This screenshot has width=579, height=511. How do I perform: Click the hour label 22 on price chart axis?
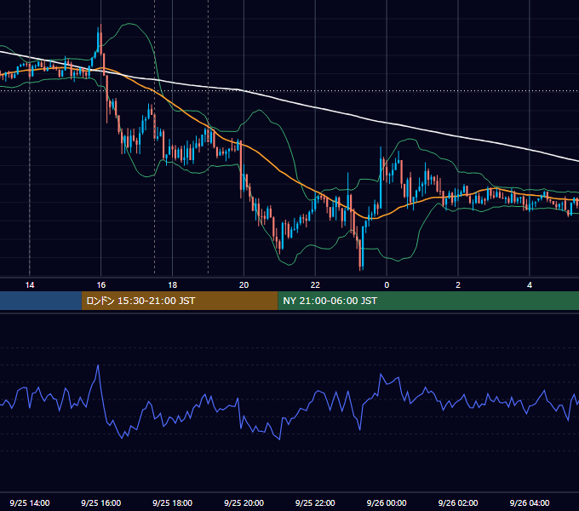point(315,285)
